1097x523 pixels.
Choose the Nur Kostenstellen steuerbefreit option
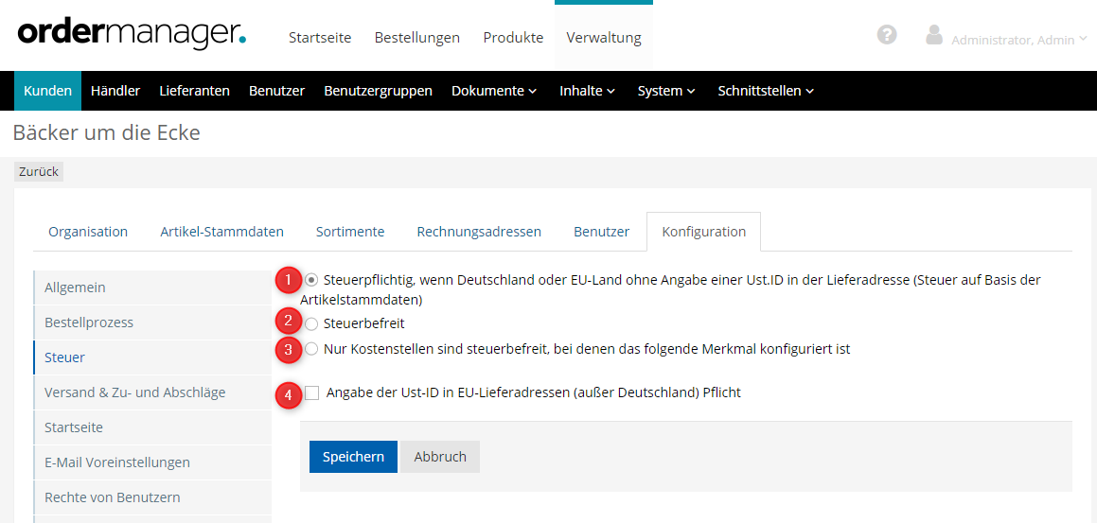(x=311, y=349)
